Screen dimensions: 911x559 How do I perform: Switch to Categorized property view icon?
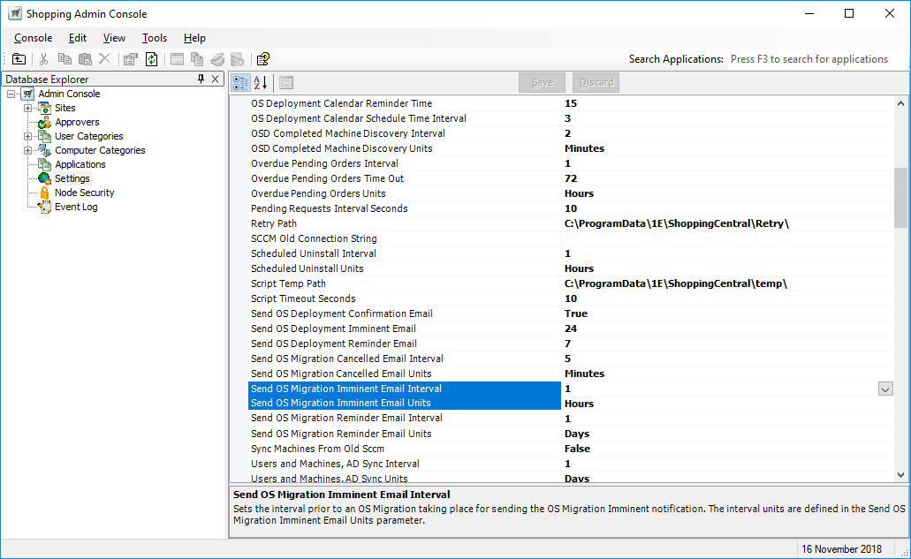click(x=240, y=83)
